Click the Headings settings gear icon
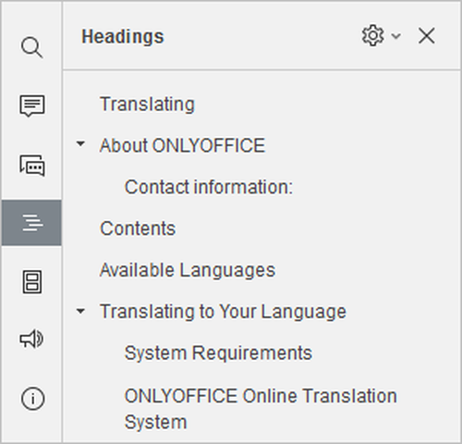This screenshot has height=444, width=462. click(372, 35)
